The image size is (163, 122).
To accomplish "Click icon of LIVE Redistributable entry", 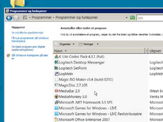I will tap(56, 114).
